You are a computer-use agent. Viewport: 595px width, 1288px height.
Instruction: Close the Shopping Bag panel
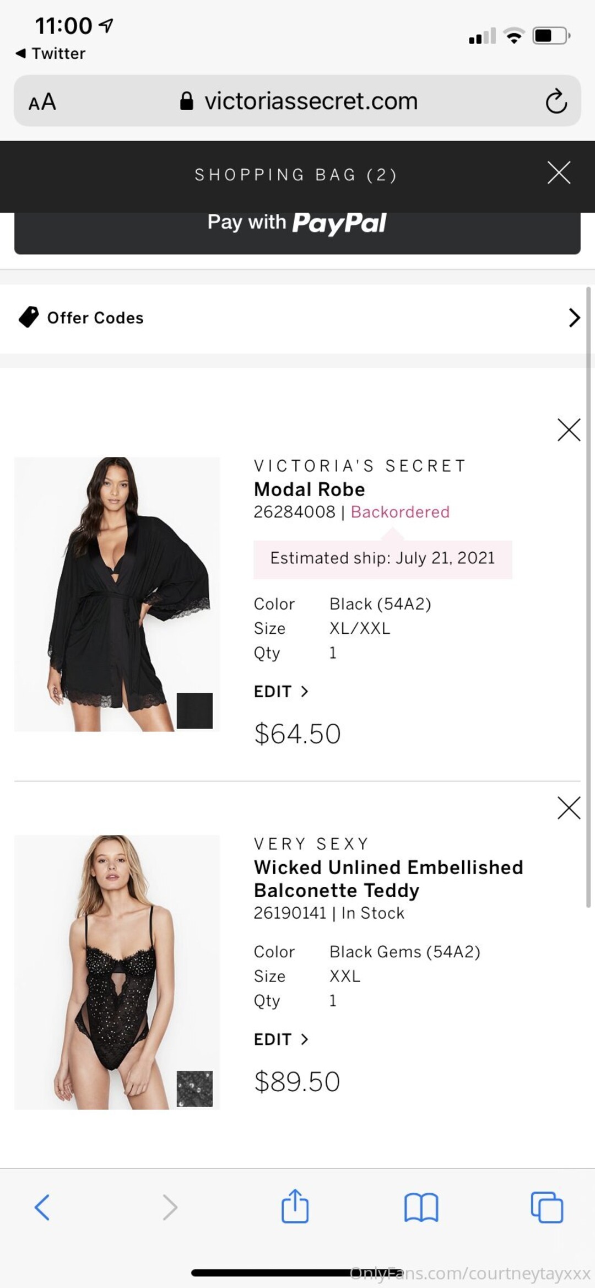[559, 173]
